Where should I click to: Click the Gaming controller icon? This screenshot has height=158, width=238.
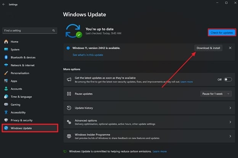[x=6, y=104]
